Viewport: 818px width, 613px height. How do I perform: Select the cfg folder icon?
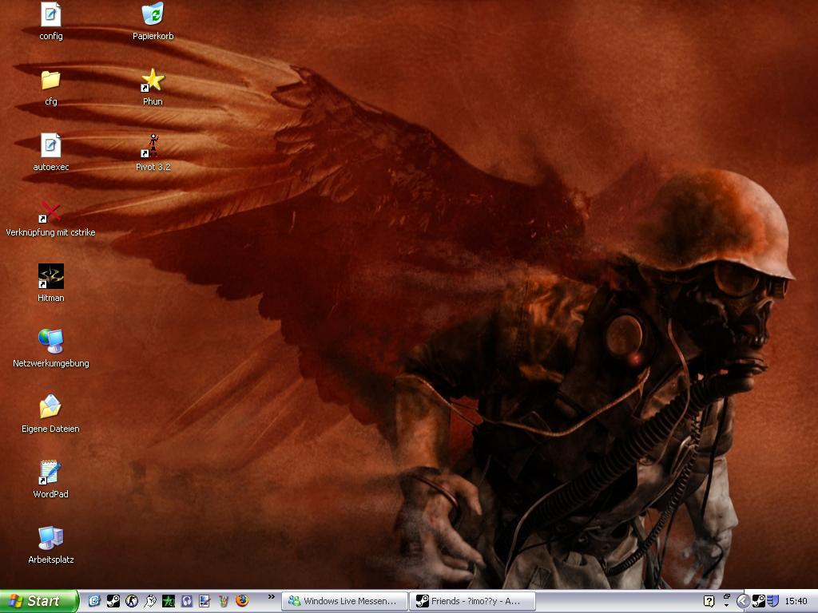(50, 87)
